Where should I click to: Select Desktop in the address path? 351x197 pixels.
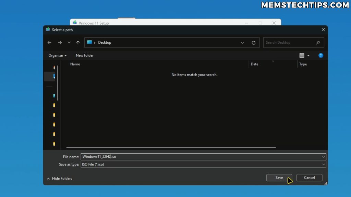105,42
